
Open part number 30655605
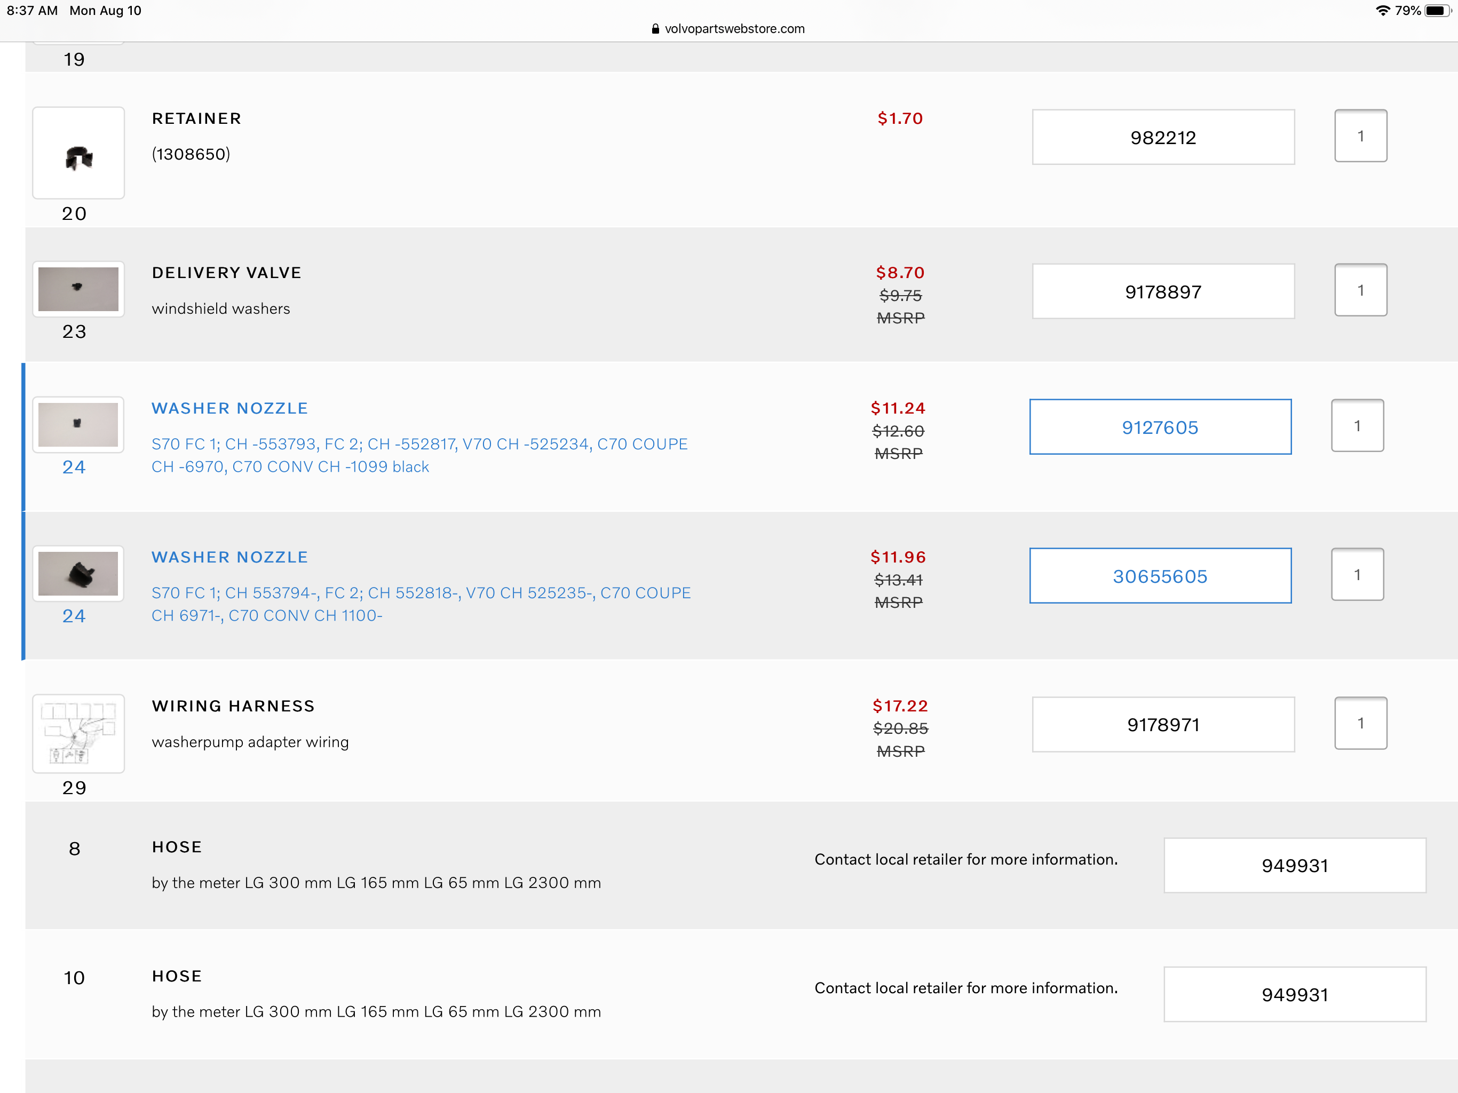[x=1160, y=576]
